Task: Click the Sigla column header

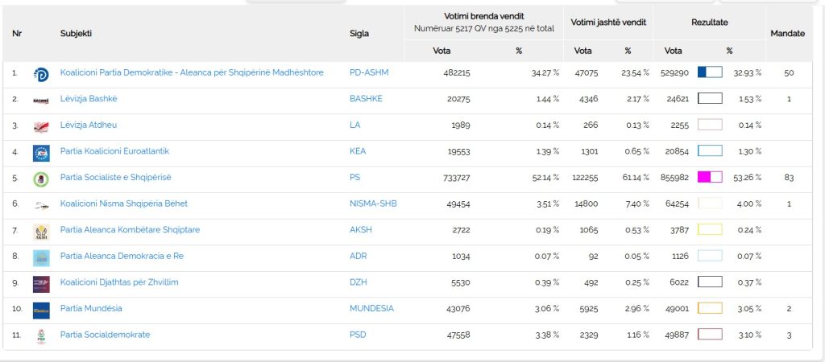Action: point(359,33)
